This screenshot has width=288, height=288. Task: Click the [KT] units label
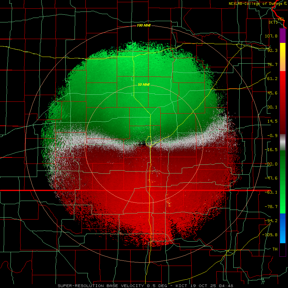pos(273,22)
